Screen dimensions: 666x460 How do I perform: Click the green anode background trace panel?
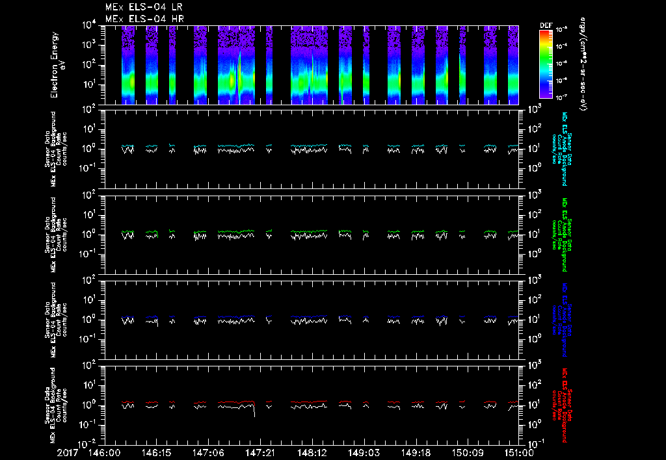312,235
